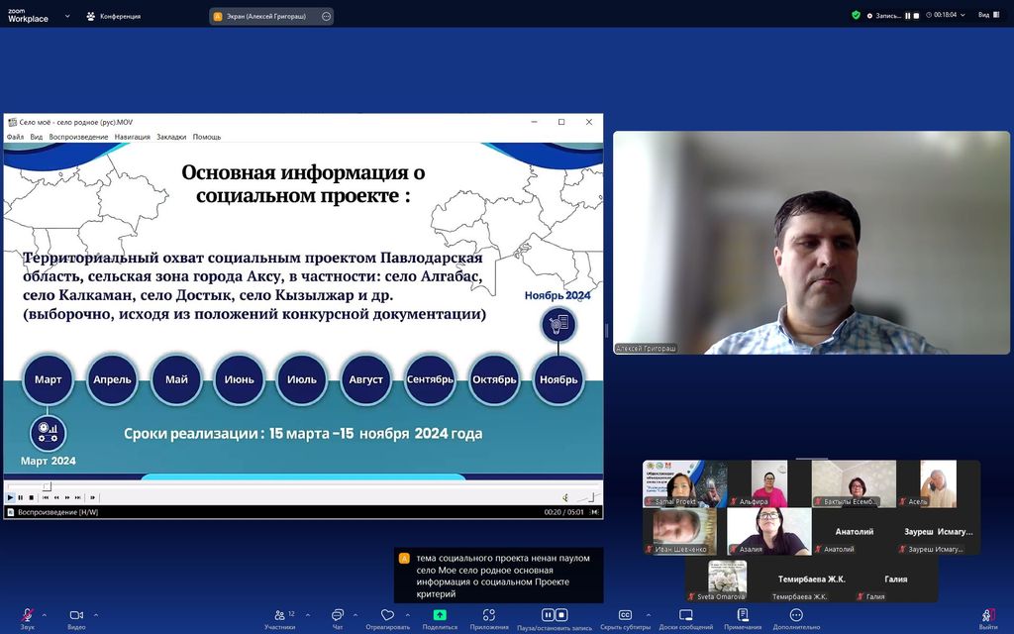Open Доски сообщений whiteboards
This screenshot has width=1014, height=634.
pyautogui.click(x=685, y=617)
